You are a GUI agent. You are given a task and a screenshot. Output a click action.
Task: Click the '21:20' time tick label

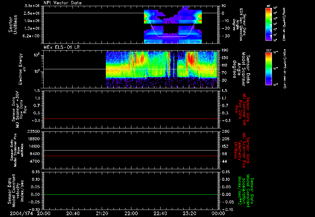point(102,214)
